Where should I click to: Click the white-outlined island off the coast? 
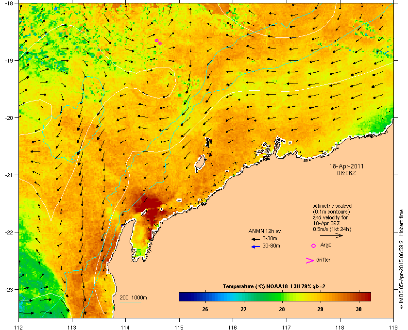pos(200,164)
